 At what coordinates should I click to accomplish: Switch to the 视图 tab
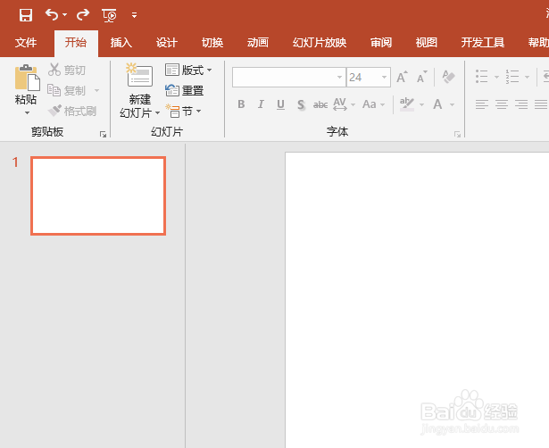pyautogui.click(x=427, y=42)
